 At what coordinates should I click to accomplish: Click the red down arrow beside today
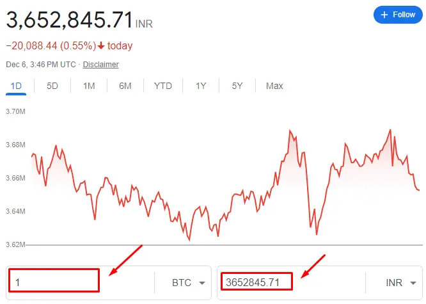(101, 46)
